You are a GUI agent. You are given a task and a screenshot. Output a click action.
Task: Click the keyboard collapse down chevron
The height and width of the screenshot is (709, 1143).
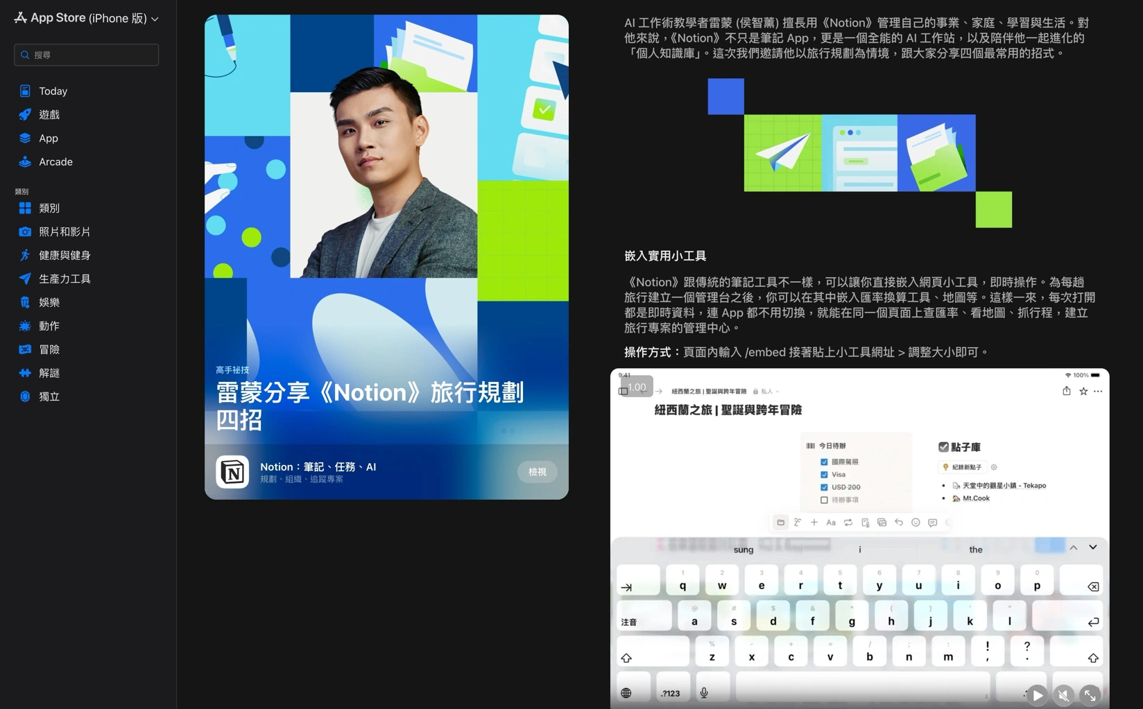1093,548
